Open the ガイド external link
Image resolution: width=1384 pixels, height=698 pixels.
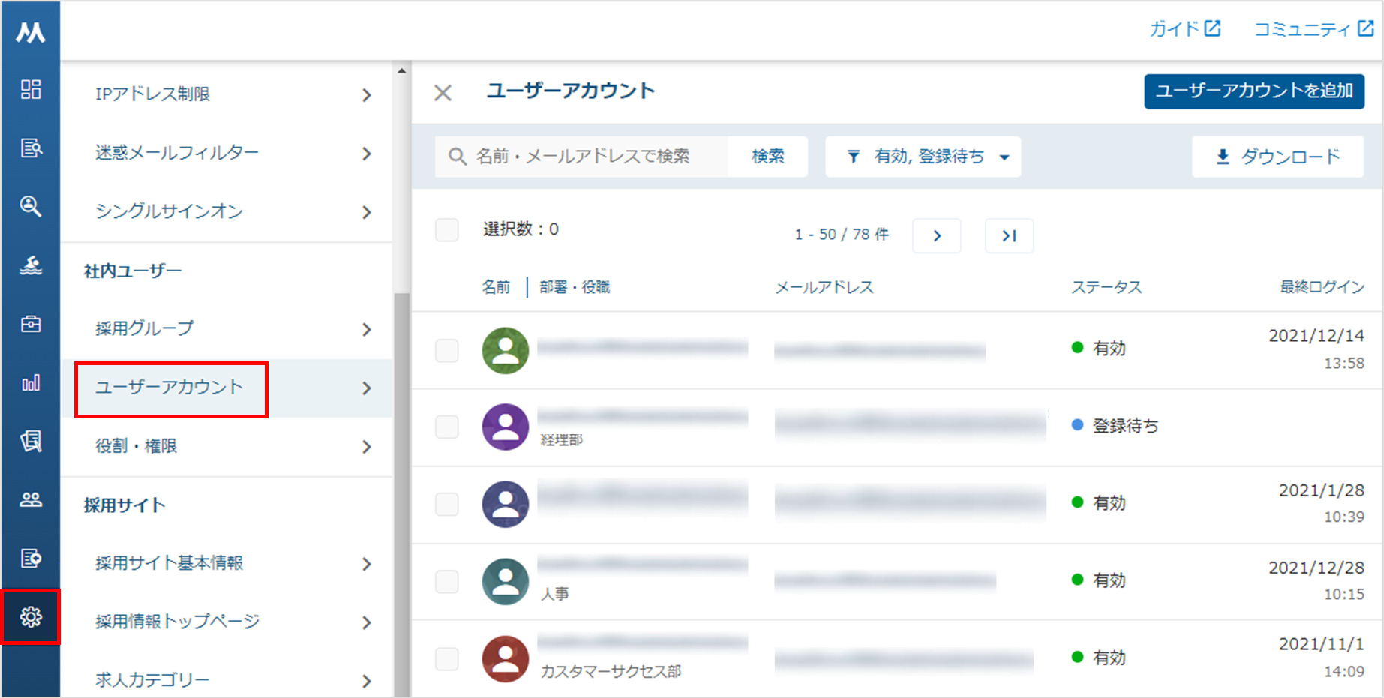click(x=1184, y=29)
